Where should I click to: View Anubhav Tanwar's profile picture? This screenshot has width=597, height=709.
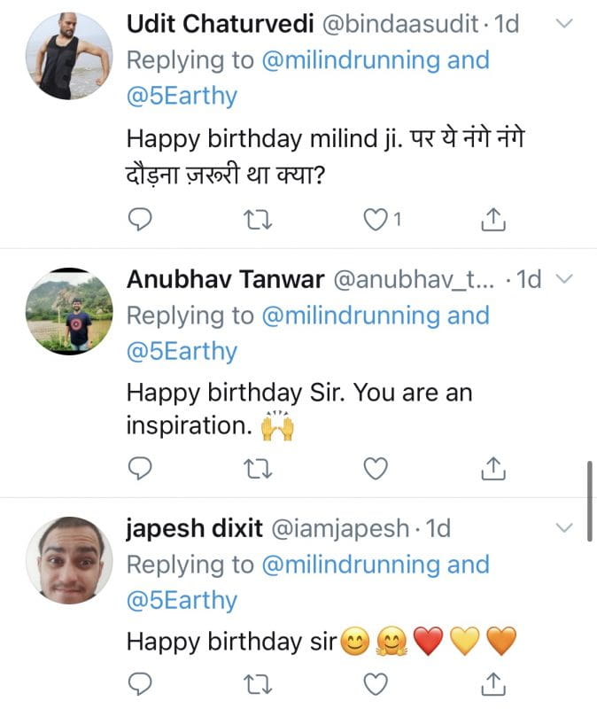point(68,311)
